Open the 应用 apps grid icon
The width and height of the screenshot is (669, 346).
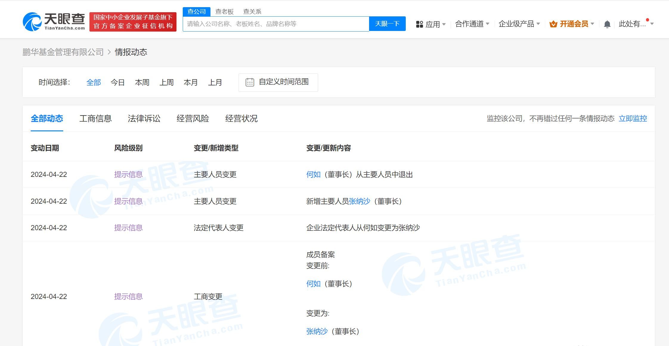click(x=420, y=24)
